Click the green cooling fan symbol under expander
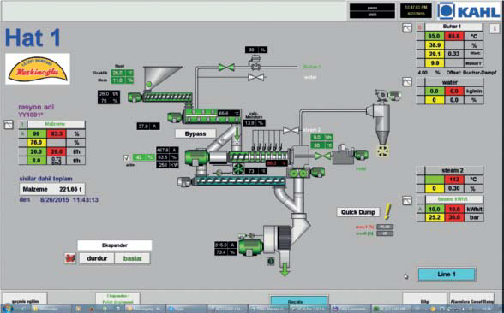This screenshot has width=504, height=313. pos(238,169)
